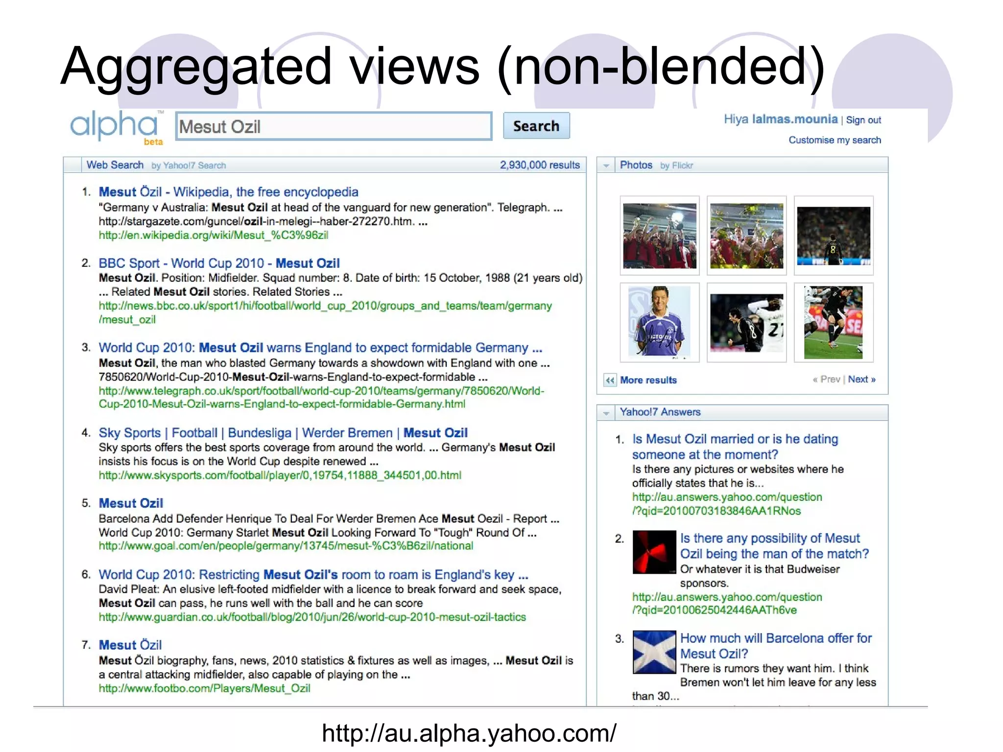Open the guardian.co.uk green URL
This screenshot has height=752, width=1003.
pyautogui.click(x=312, y=617)
